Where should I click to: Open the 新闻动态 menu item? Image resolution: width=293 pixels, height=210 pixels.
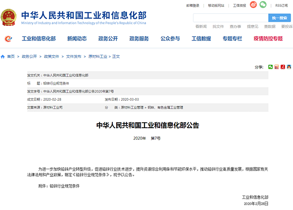[x=78, y=38]
